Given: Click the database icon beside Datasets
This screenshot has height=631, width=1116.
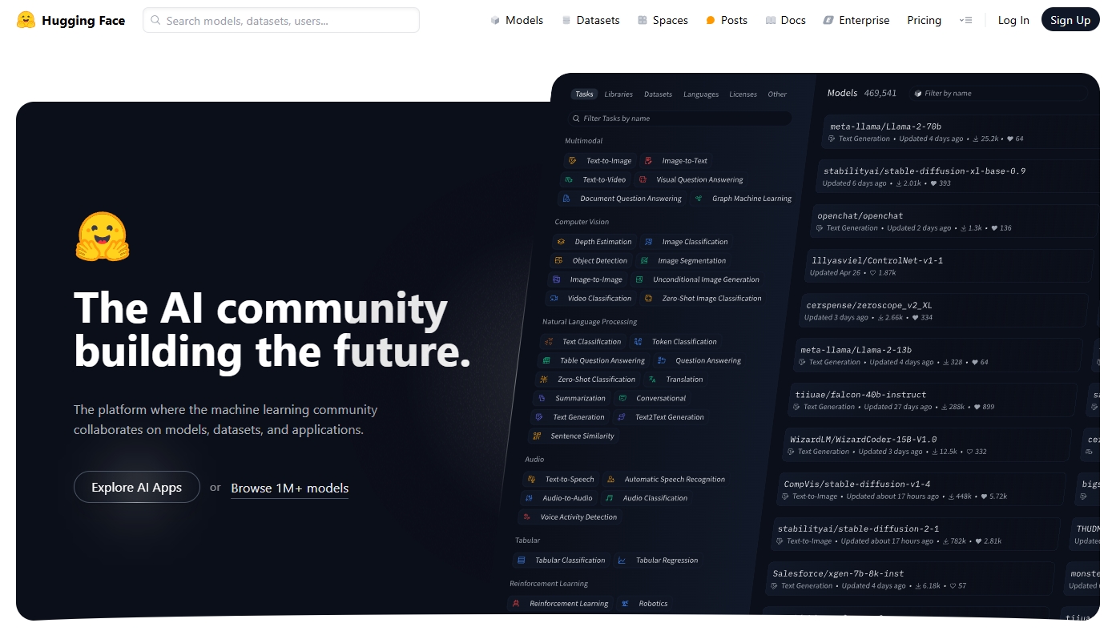Looking at the screenshot, I should (x=566, y=20).
